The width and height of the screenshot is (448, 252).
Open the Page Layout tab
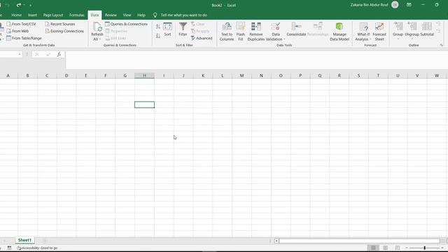[x=53, y=15]
